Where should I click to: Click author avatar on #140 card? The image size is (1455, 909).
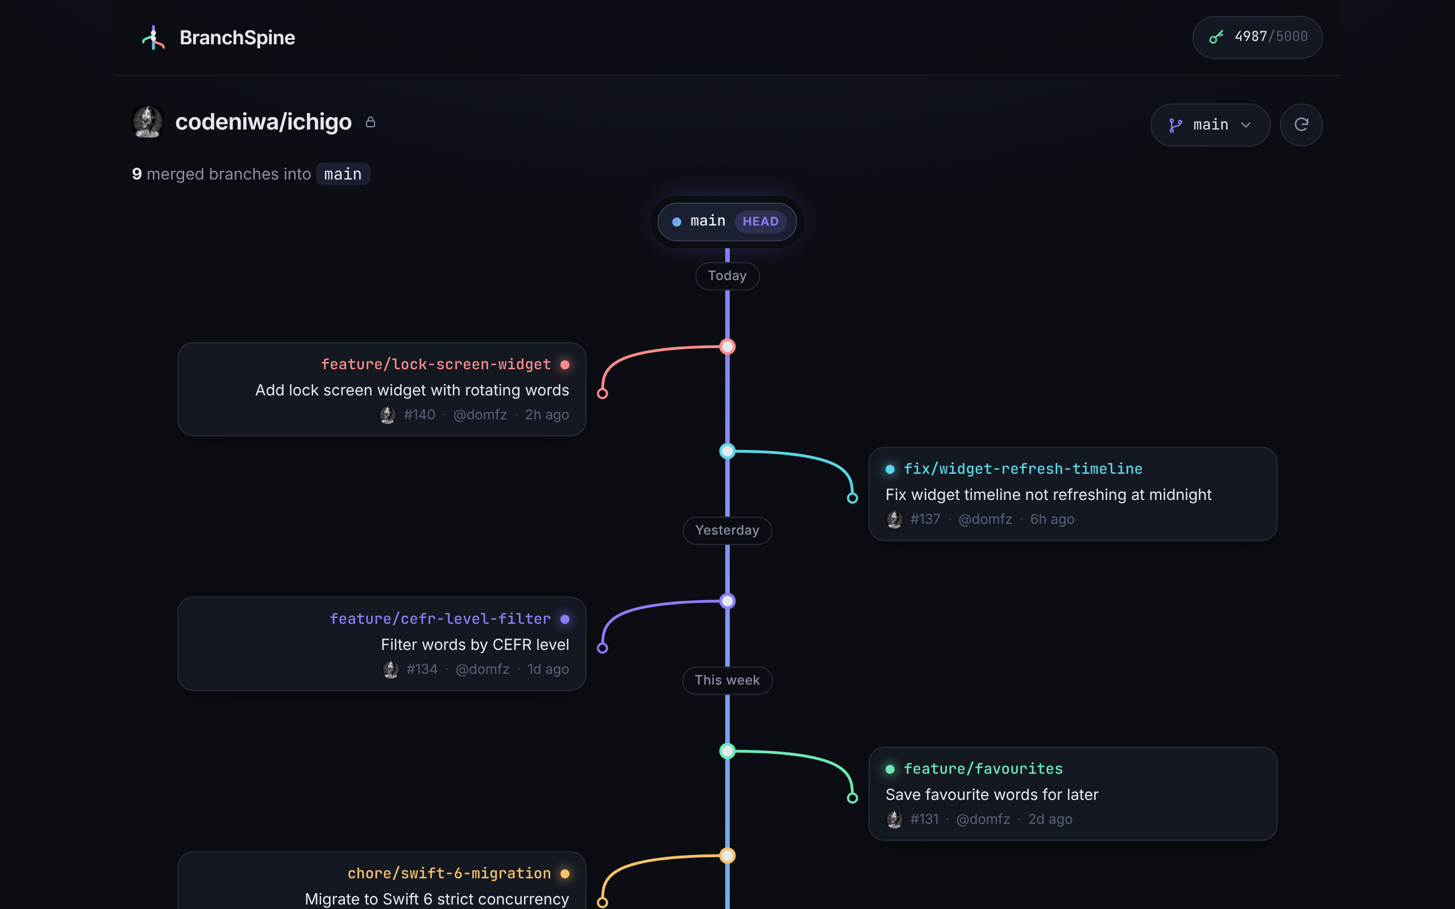tap(388, 415)
